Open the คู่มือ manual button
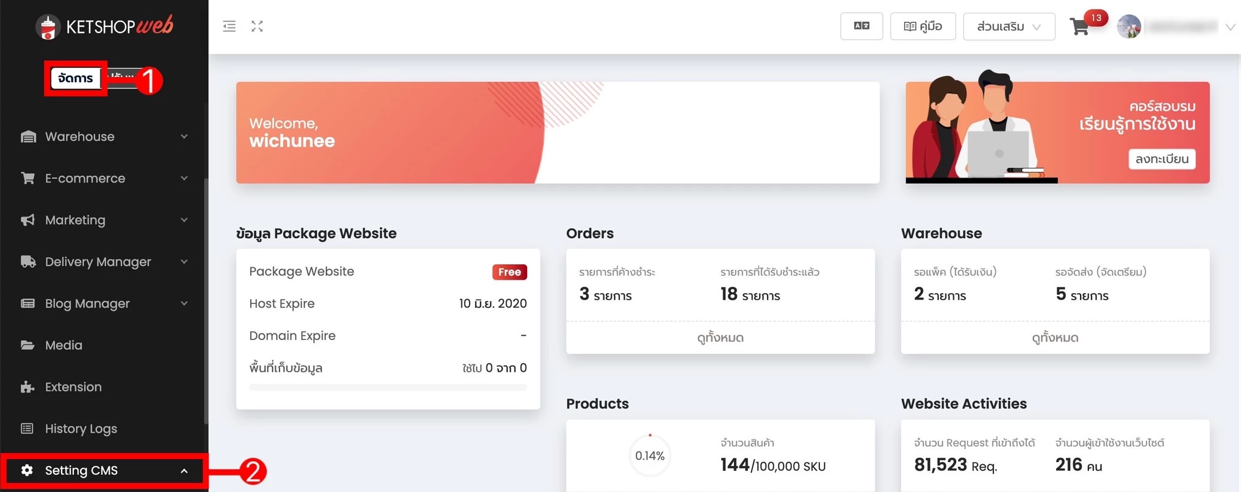Screen dimensions: 1241x492 (923, 26)
